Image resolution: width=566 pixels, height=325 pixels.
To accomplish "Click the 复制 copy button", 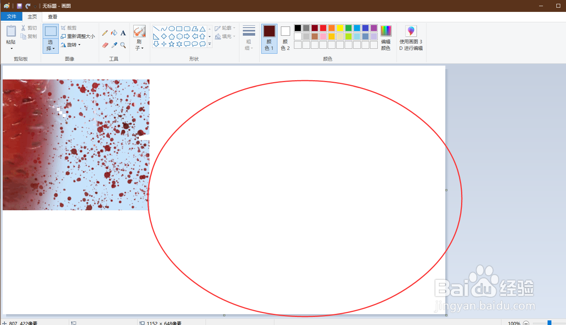I will pos(29,36).
